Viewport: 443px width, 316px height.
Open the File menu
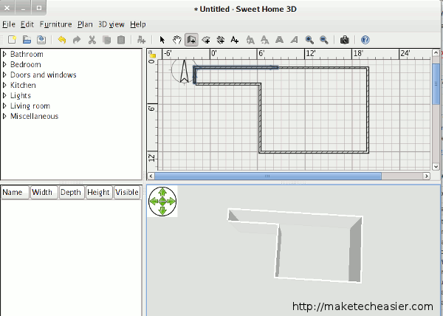click(x=9, y=24)
